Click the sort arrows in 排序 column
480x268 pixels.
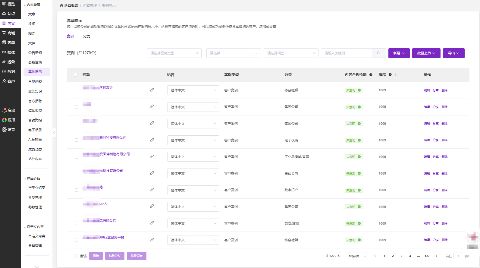click(x=396, y=75)
